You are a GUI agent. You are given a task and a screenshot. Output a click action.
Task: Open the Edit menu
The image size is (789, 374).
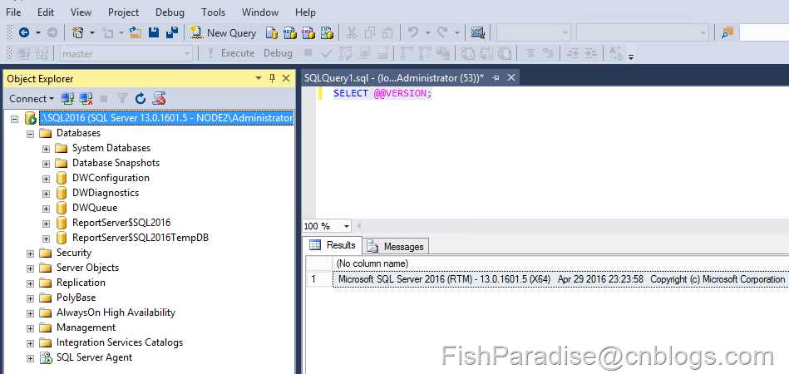point(46,12)
